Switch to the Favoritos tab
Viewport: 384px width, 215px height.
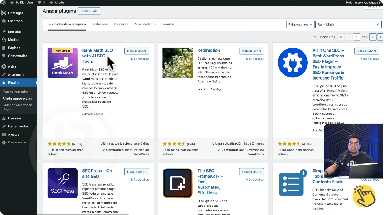point(168,24)
